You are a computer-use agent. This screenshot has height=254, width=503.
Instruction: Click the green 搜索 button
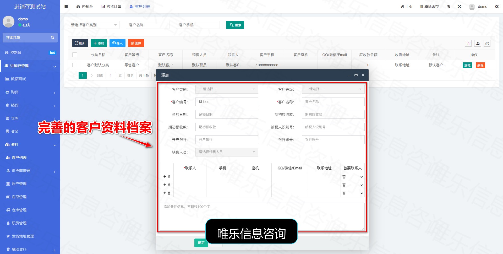(235, 25)
